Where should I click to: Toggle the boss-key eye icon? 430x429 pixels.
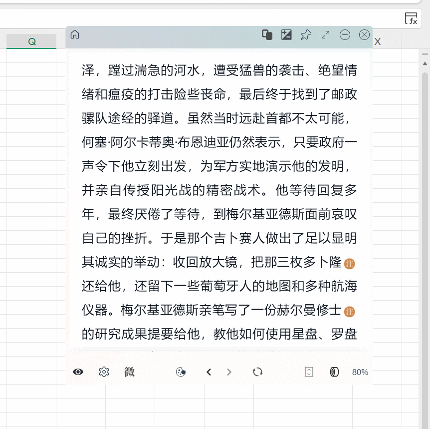point(78,372)
